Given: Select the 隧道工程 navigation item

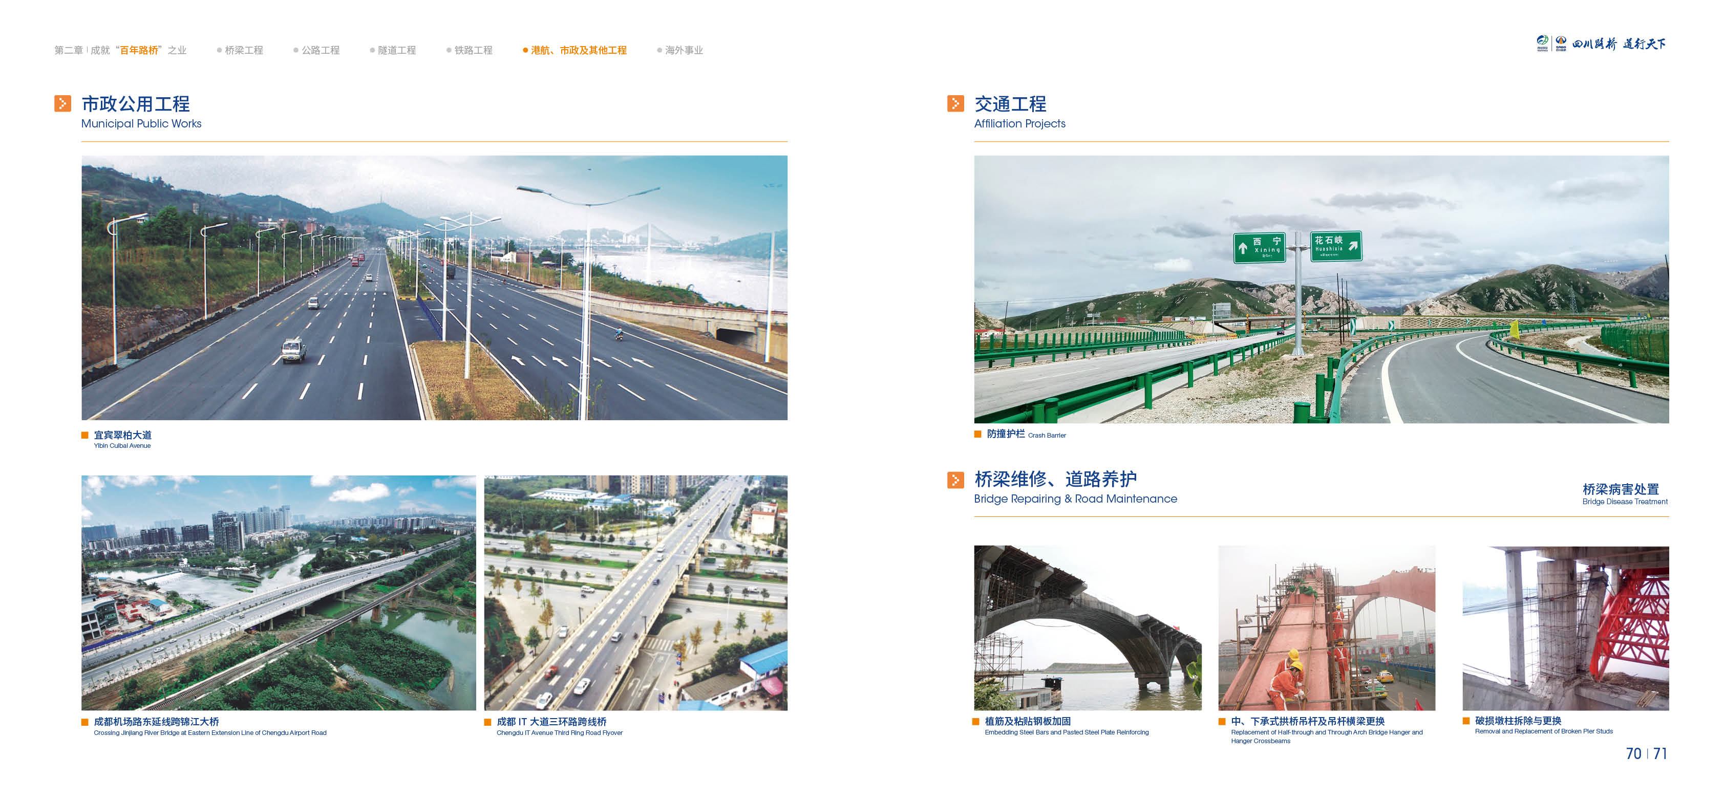Looking at the screenshot, I should click(396, 50).
